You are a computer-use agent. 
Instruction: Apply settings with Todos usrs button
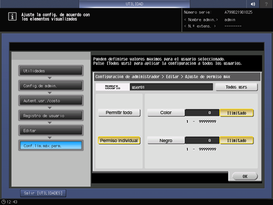click(237, 87)
